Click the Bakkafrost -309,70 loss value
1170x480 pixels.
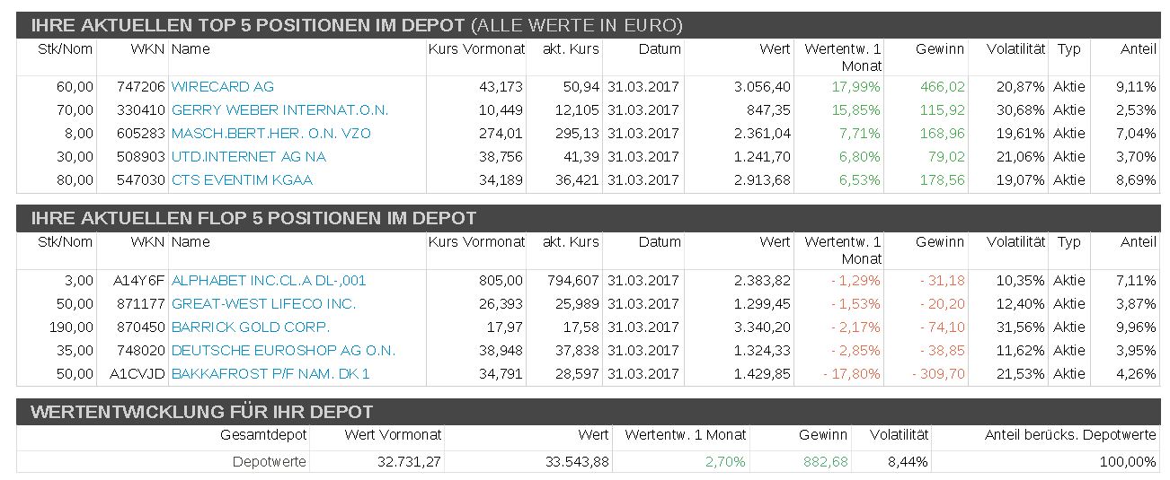click(942, 374)
